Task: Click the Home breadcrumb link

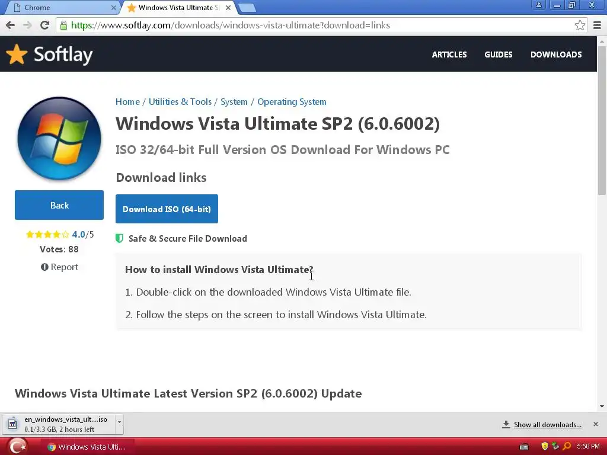Action: [127, 102]
